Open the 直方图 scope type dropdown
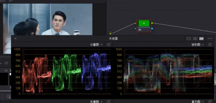216x103 pixels. (198, 102)
